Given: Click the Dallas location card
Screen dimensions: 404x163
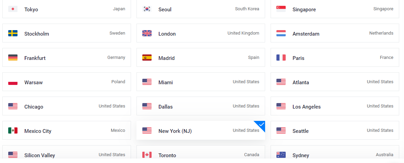Looking at the screenshot, I should 201,106.
